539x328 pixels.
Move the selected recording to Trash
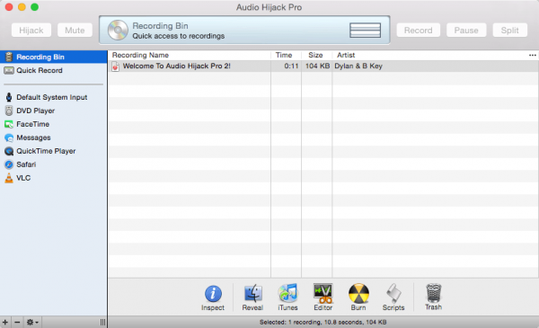click(434, 297)
